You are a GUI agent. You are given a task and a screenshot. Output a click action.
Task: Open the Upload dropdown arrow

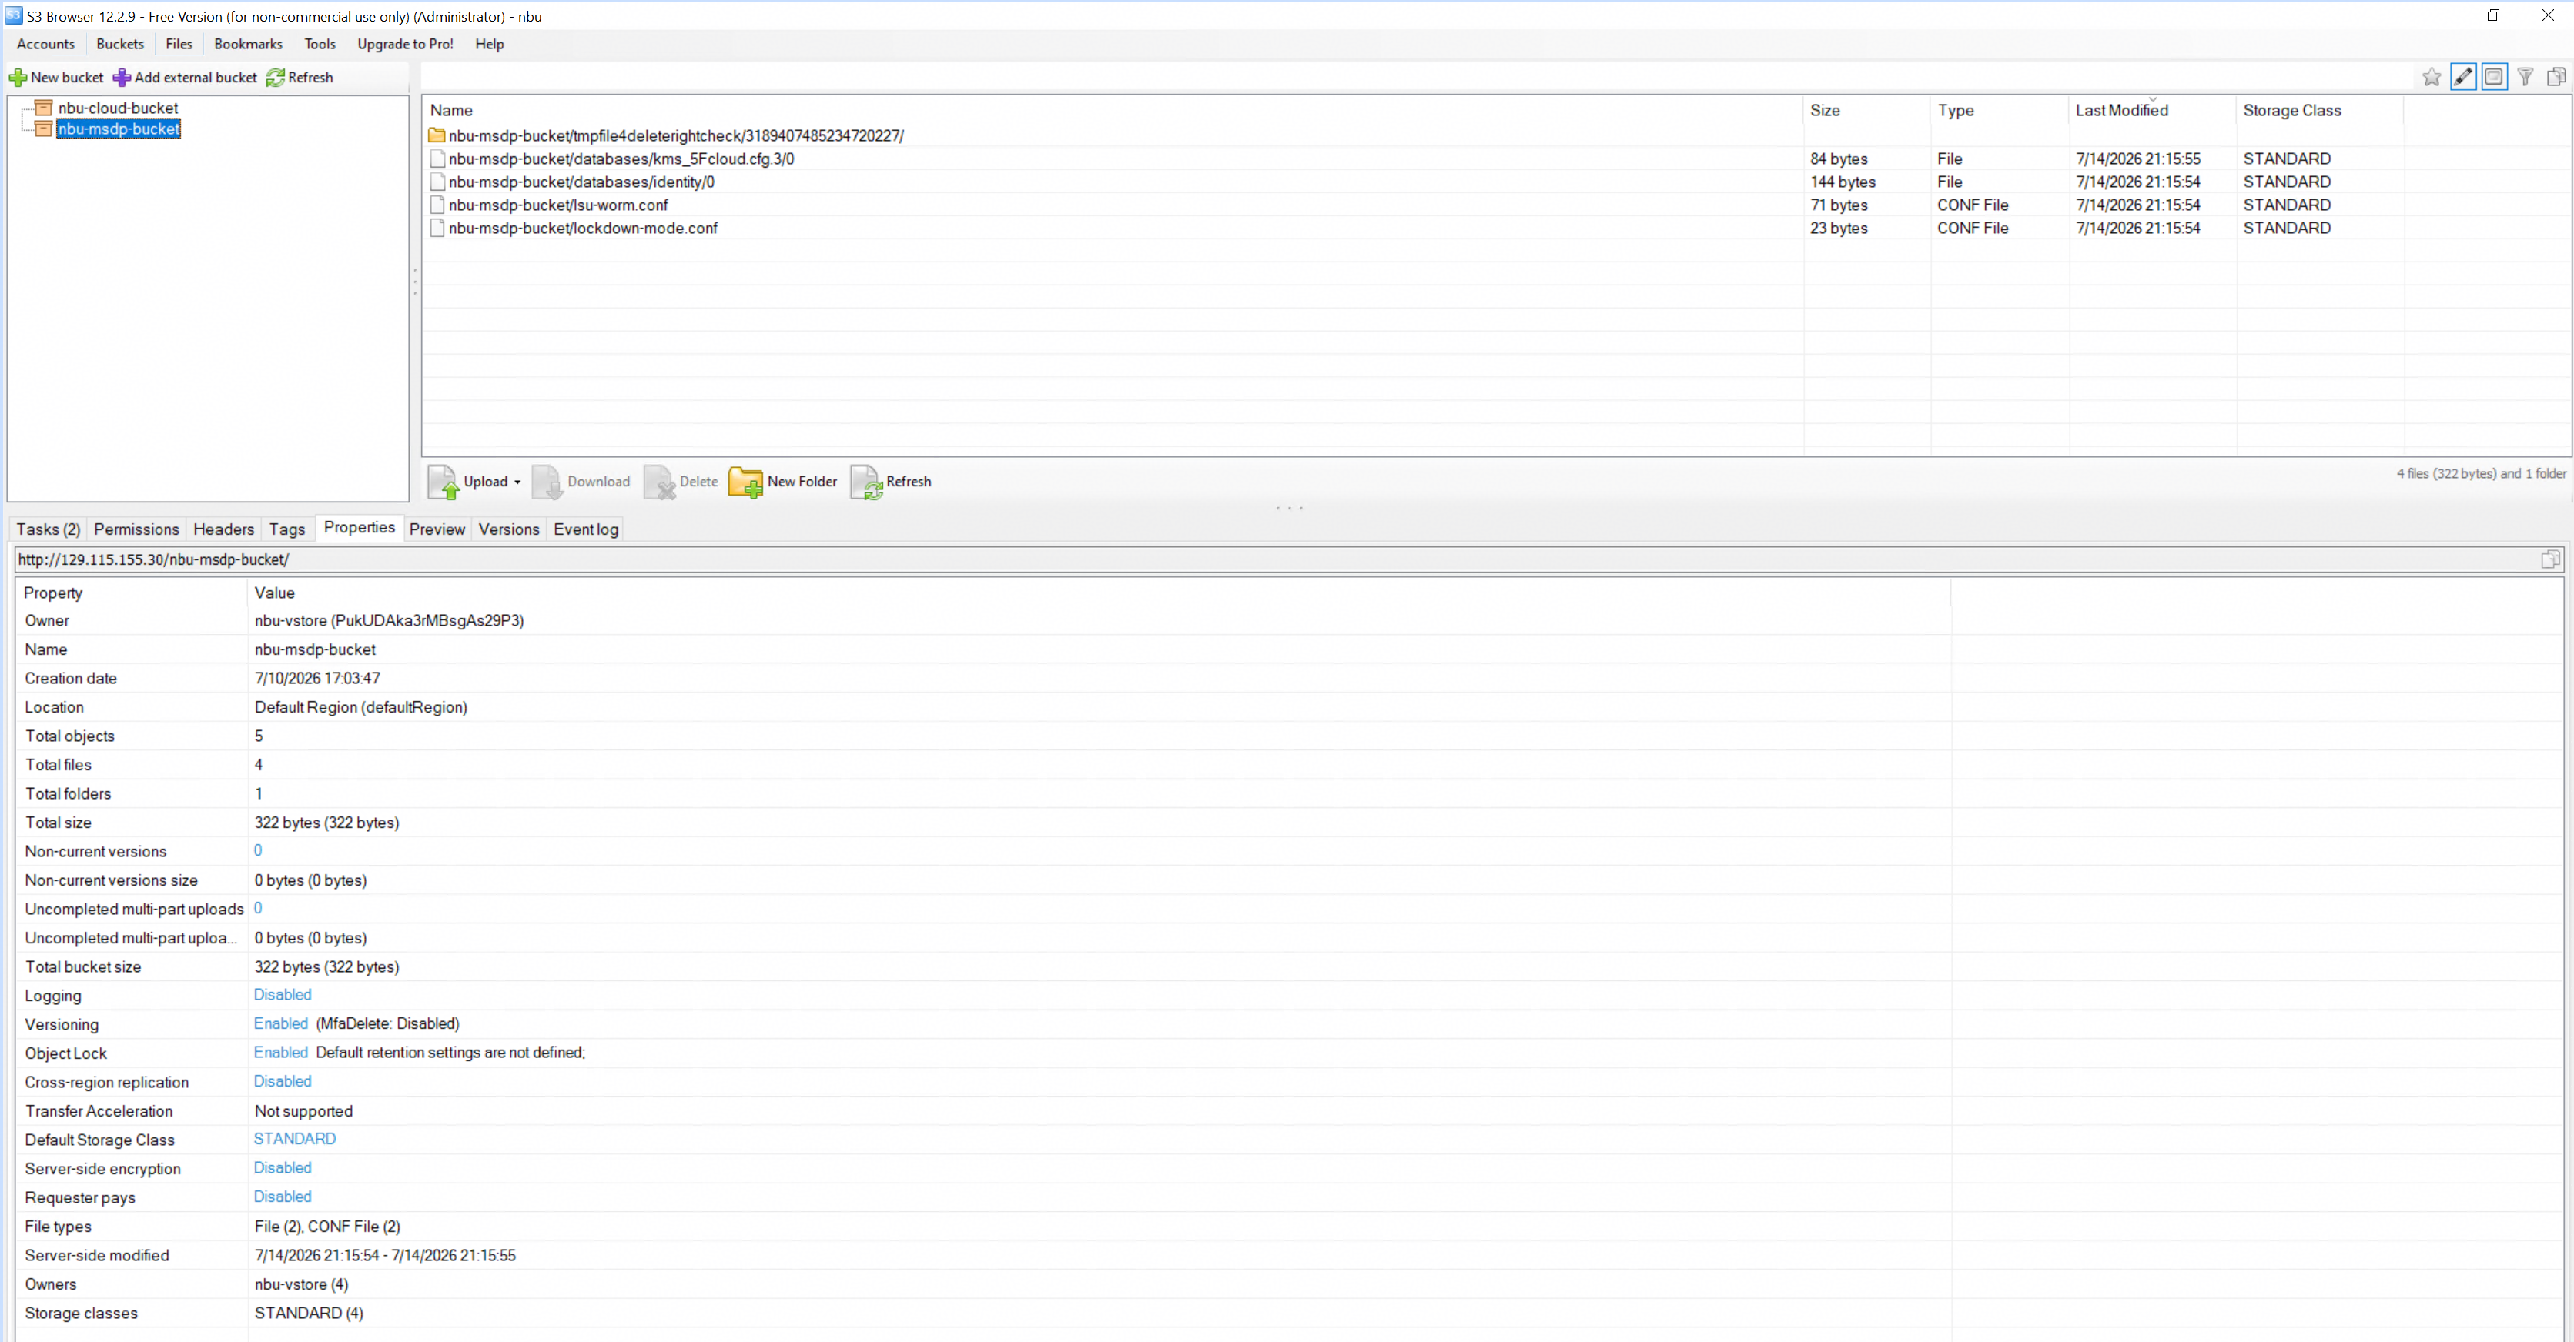pyautogui.click(x=517, y=482)
